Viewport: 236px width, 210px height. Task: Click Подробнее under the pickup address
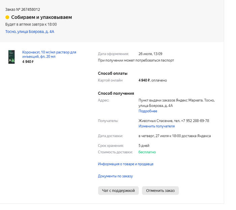148,111
